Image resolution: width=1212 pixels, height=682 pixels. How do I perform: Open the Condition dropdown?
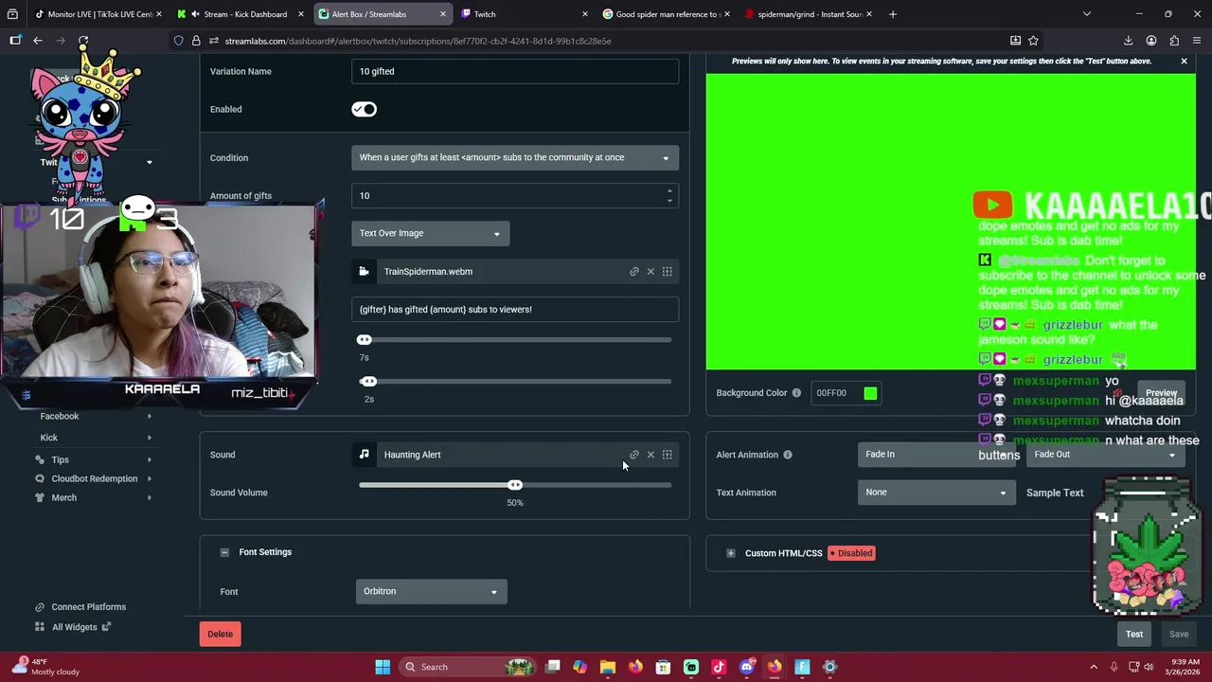pyautogui.click(x=515, y=157)
